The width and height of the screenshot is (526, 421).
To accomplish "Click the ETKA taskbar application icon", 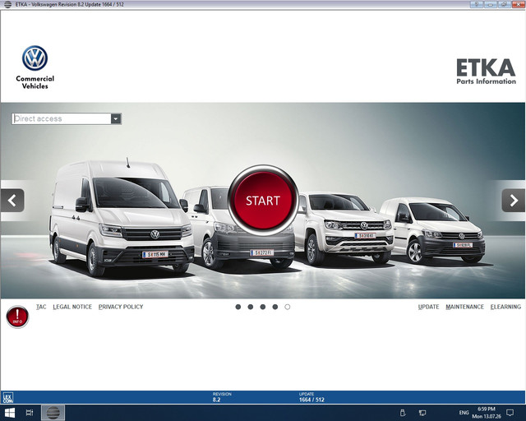I will coord(53,413).
